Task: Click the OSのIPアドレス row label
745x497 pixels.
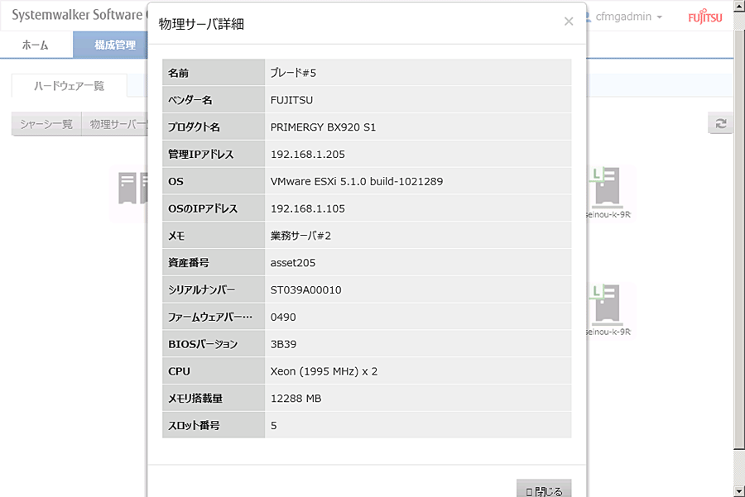Action: tap(203, 208)
